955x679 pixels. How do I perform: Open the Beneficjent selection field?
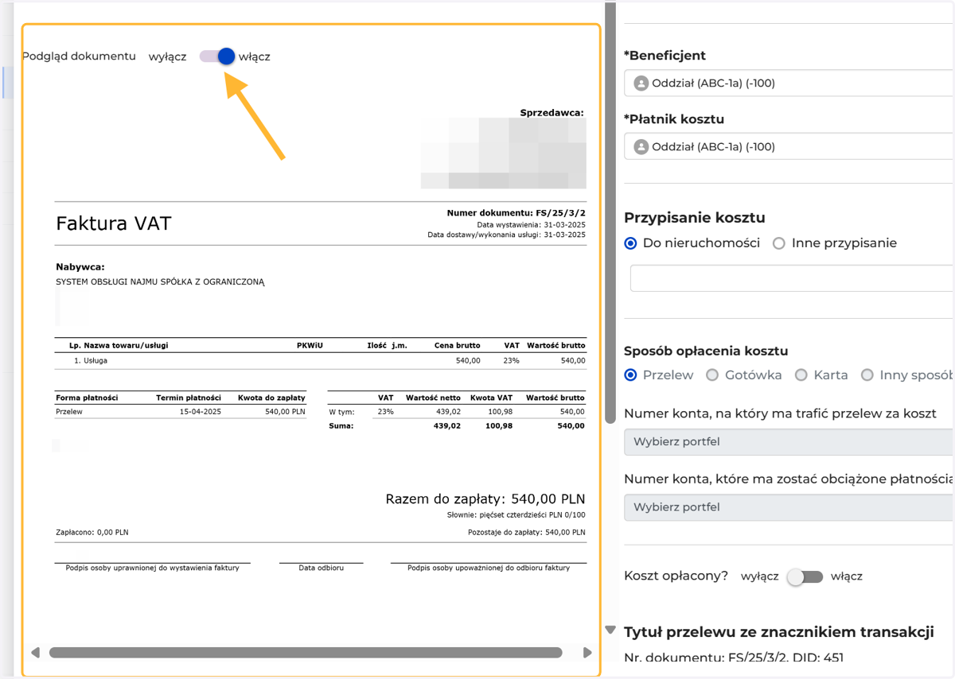pyautogui.click(x=789, y=83)
